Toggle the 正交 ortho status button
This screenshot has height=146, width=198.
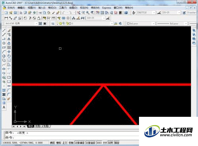[65, 143]
